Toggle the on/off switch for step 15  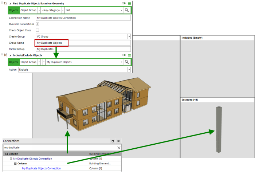[124, 3]
